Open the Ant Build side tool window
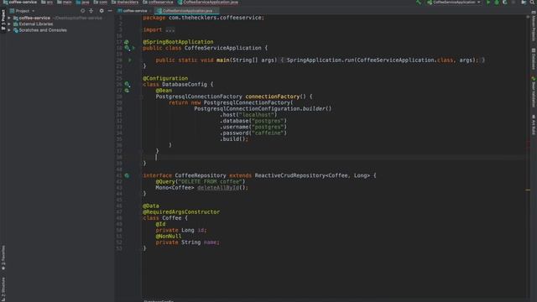 [534, 125]
